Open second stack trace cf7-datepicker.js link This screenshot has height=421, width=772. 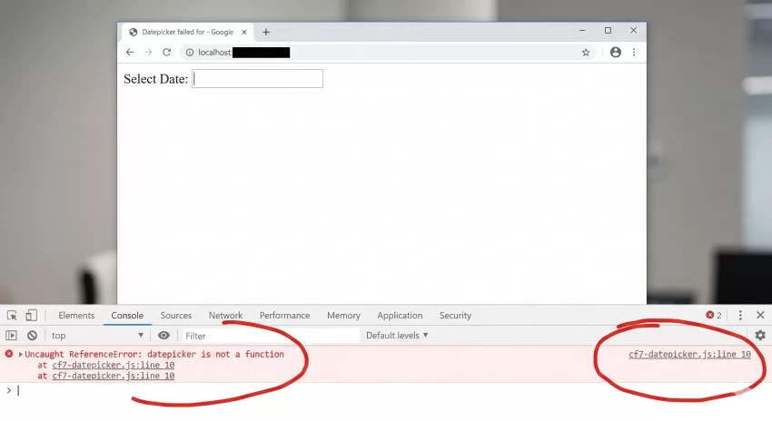click(x=114, y=376)
